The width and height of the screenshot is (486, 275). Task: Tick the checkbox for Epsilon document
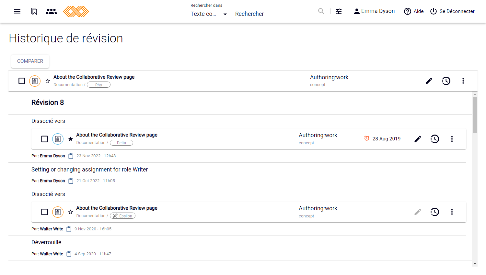(x=45, y=212)
